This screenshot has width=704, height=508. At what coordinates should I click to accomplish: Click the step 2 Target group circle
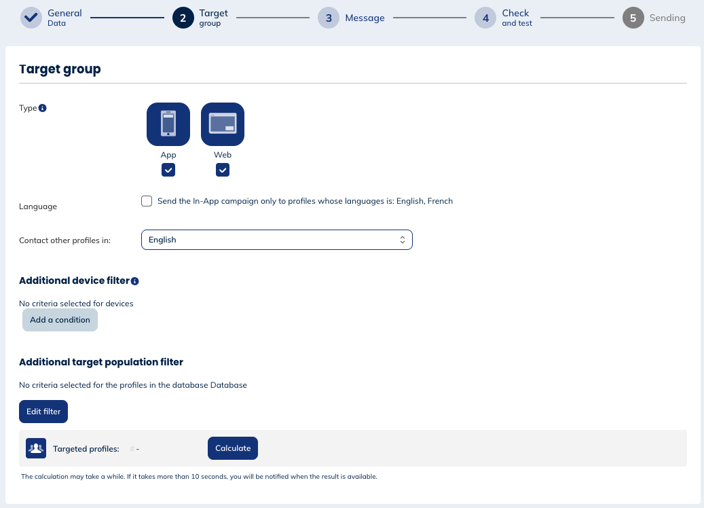183,18
